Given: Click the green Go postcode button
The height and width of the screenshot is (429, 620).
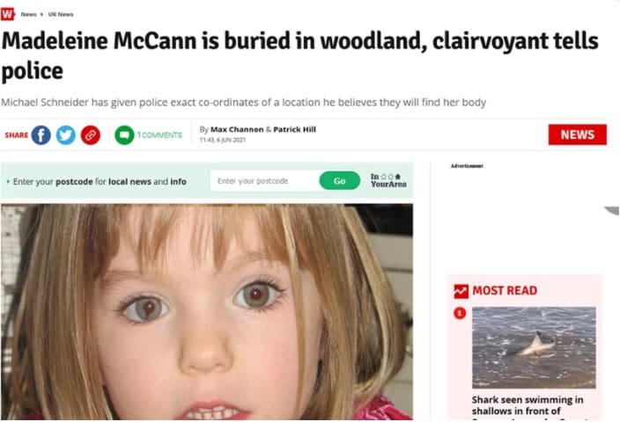Looking at the screenshot, I should point(340,181).
